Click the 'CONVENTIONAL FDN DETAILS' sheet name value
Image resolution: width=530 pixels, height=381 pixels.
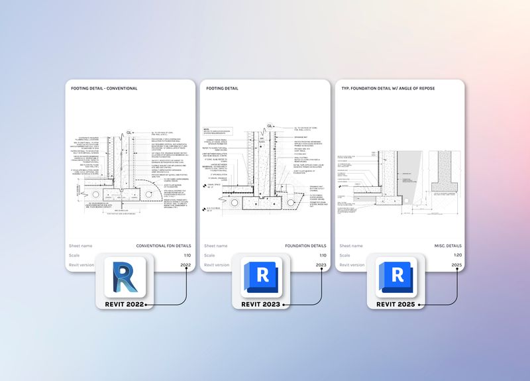pos(164,246)
